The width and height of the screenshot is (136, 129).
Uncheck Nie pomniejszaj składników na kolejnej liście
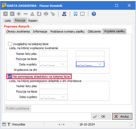pyautogui.click(x=10, y=77)
